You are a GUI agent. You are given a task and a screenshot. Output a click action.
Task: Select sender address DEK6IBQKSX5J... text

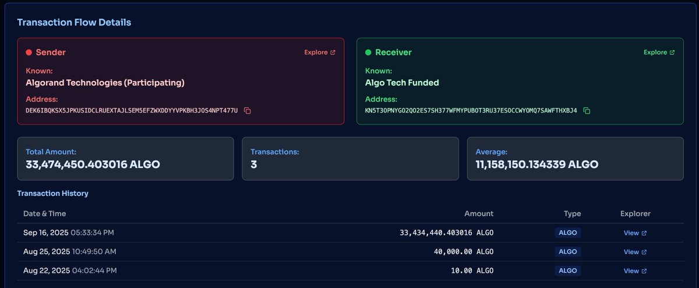pos(132,110)
